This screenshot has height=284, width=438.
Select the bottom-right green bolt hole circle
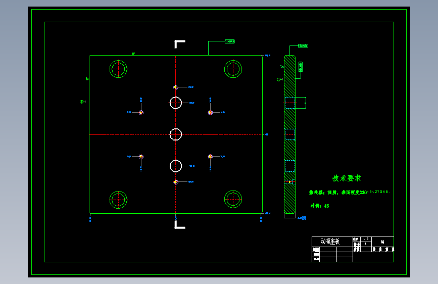[x=233, y=199]
